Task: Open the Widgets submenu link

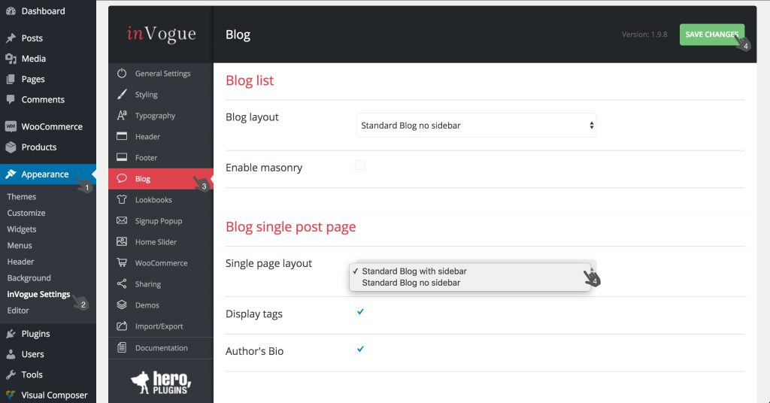Action: [x=22, y=229]
